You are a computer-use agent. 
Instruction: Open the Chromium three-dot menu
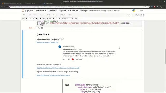coord(164,7)
